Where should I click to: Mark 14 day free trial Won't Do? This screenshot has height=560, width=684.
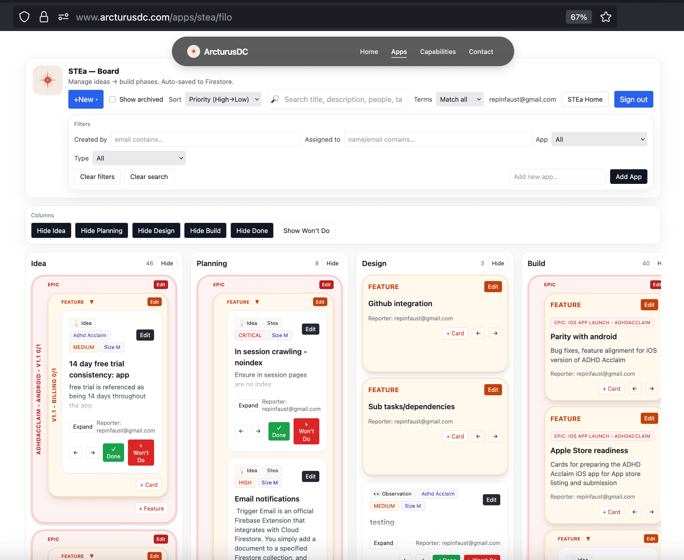(141, 452)
